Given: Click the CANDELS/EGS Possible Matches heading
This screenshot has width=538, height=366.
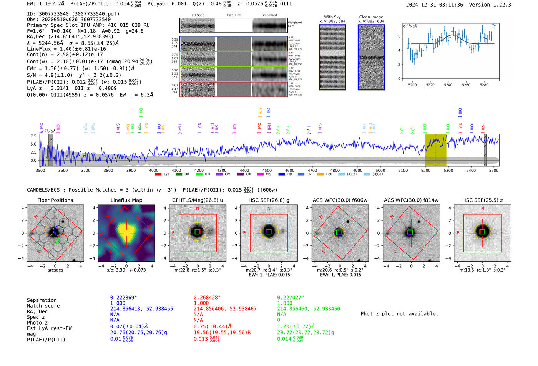Looking at the screenshot, I should pos(102,190).
